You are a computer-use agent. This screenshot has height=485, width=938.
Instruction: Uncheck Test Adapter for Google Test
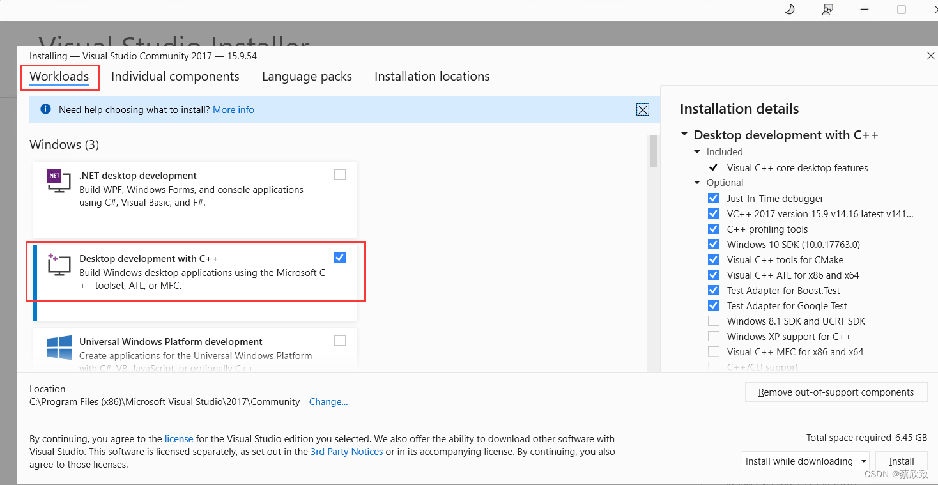pyautogui.click(x=714, y=305)
